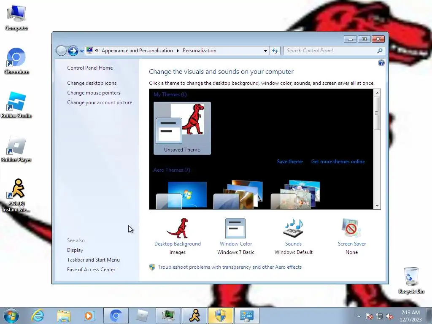Screen dimensions: 432x324
Task: Select the Characters Aero theme thumbnail
Action: point(296,195)
